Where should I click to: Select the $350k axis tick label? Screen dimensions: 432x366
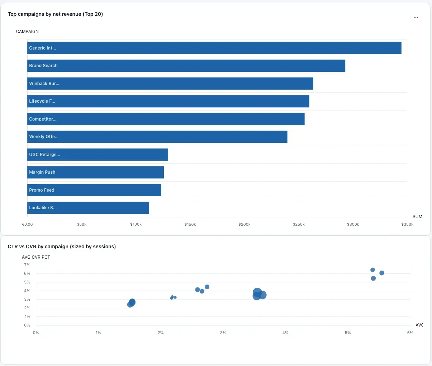pyautogui.click(x=407, y=224)
